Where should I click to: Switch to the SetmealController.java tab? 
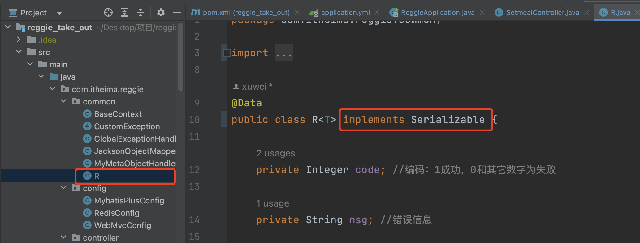click(542, 13)
